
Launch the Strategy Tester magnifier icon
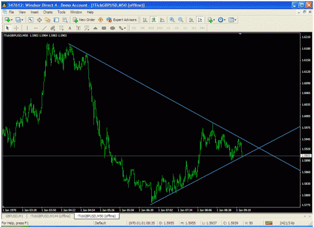point(65,20)
